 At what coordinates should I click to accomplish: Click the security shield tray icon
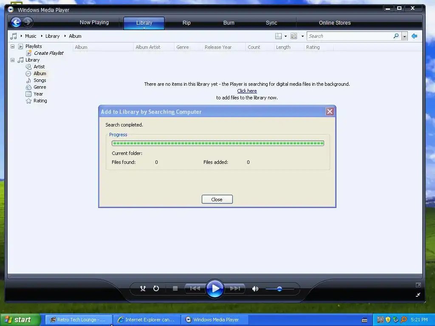tap(388, 320)
